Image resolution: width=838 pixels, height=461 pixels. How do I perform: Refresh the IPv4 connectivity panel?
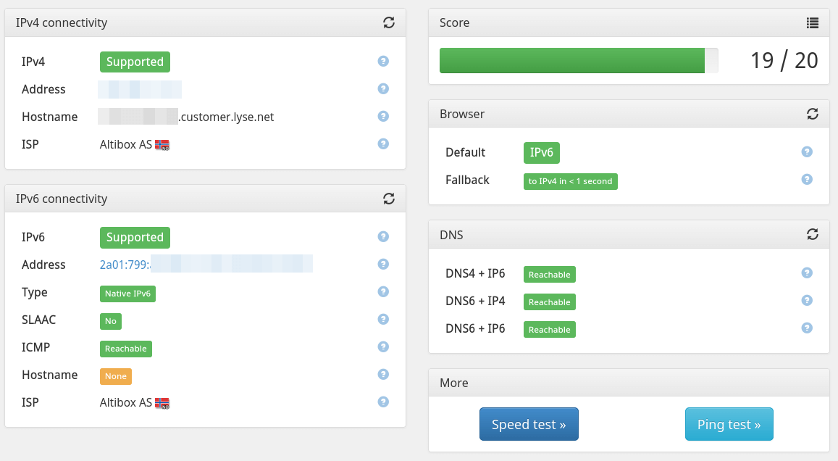pyautogui.click(x=389, y=22)
